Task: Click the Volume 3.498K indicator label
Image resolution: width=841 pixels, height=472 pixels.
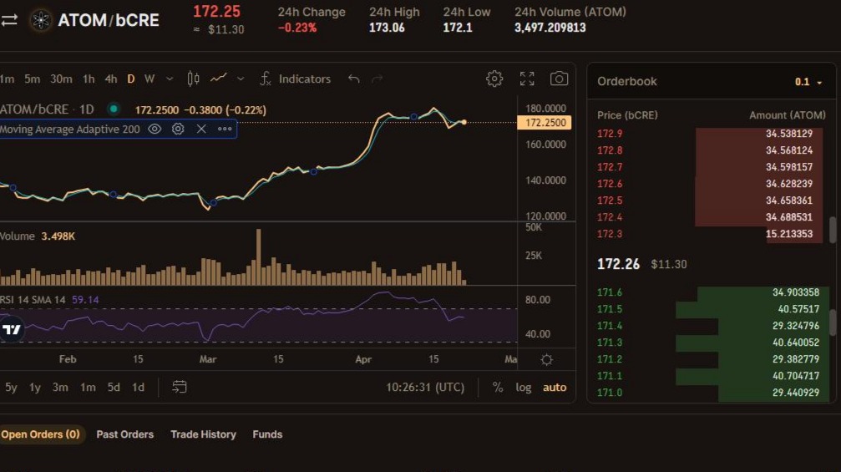Action: 38,236
